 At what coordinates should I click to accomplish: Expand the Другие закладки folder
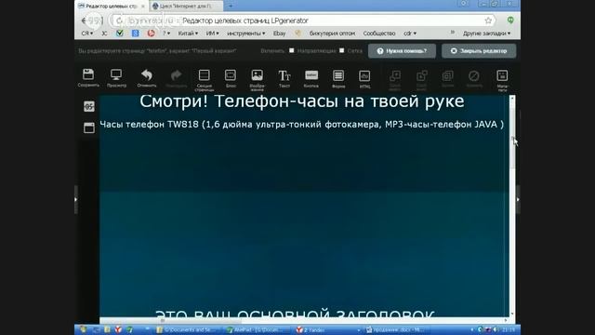pos(486,33)
